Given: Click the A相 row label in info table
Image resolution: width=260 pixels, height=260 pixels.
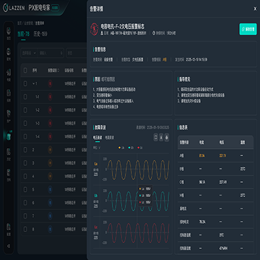Looking at the screenshot, I should coord(181,155).
